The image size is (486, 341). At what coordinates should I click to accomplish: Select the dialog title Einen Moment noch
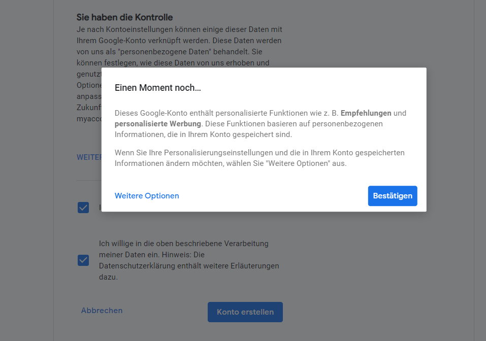click(x=157, y=87)
